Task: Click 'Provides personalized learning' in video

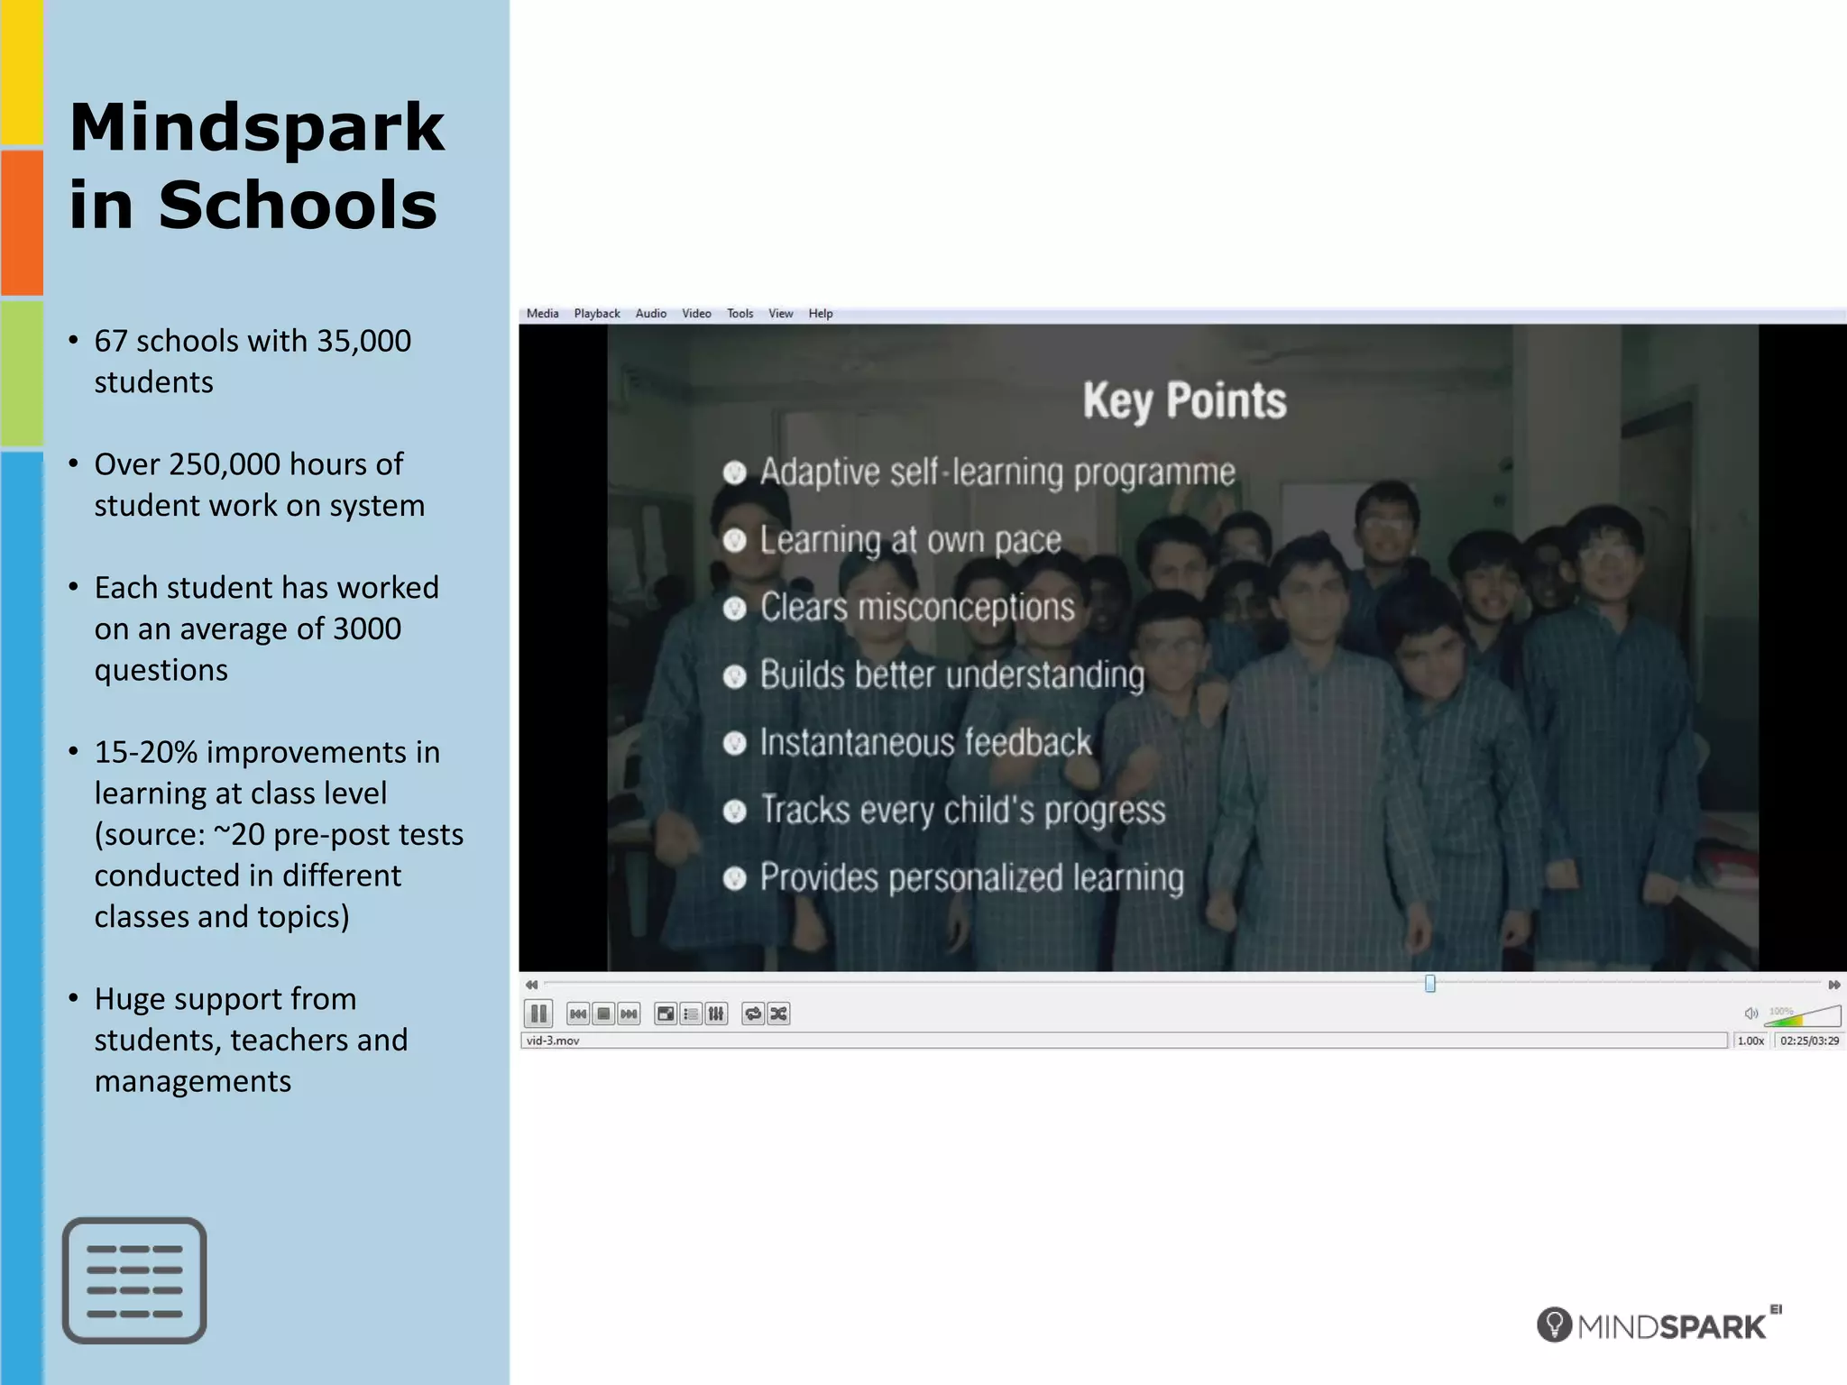Action: tap(972, 878)
